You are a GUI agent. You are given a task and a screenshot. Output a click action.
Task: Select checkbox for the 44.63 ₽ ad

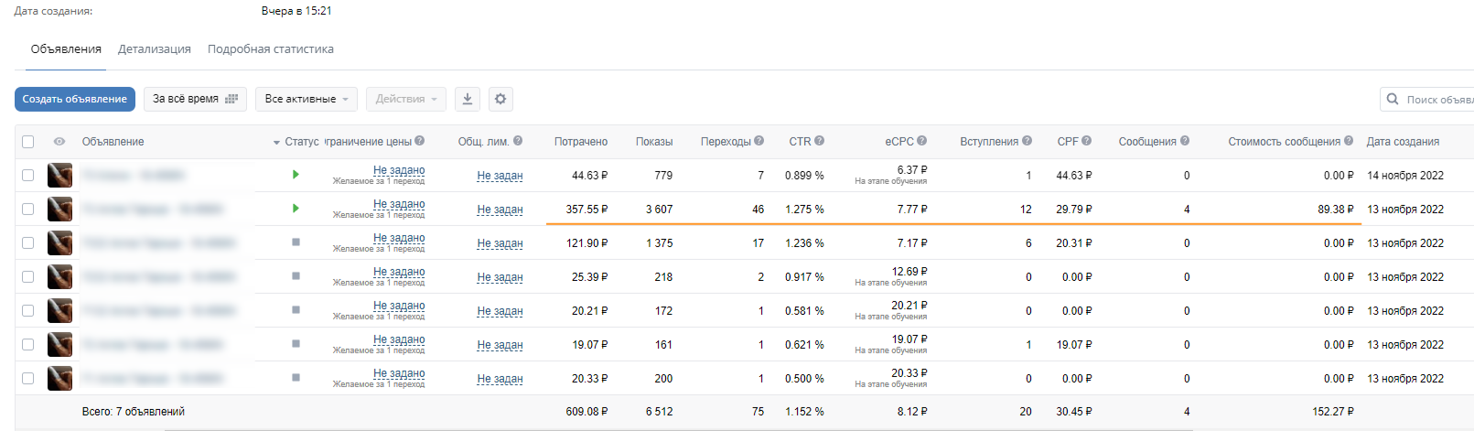27,175
